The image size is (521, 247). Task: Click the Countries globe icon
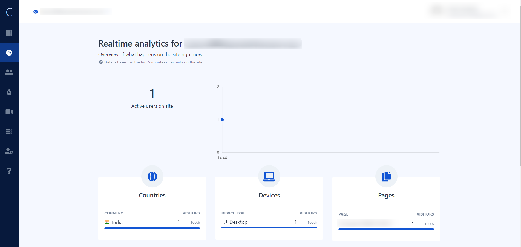pyautogui.click(x=152, y=176)
